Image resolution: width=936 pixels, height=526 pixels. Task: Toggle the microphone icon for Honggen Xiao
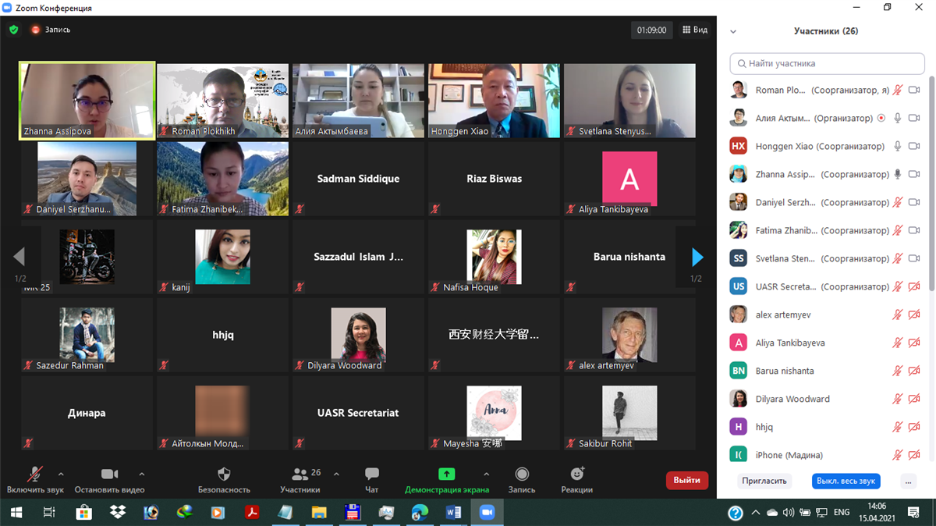(x=898, y=146)
